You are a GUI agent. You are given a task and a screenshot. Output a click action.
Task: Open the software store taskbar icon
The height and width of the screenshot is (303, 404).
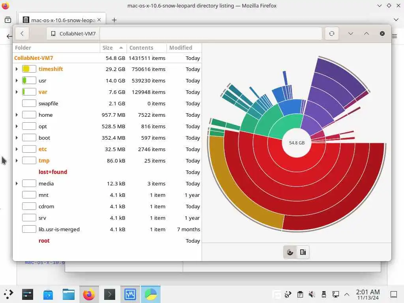[48, 294]
